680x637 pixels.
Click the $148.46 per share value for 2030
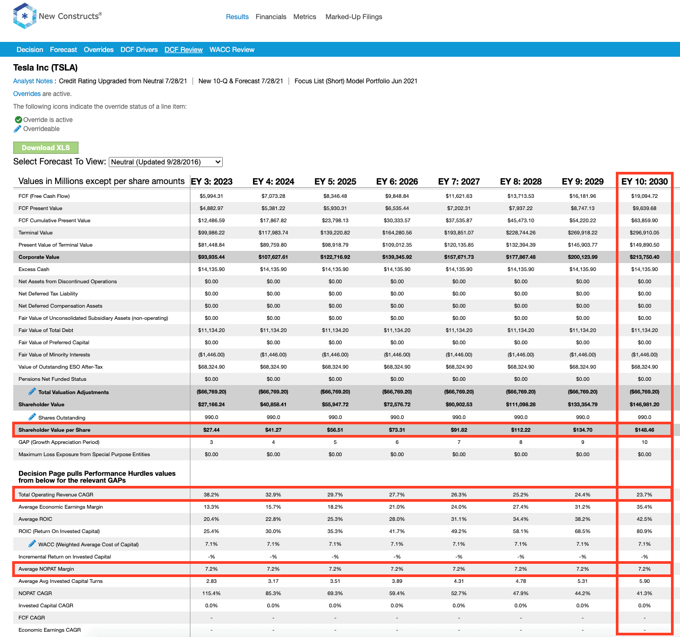(x=644, y=430)
